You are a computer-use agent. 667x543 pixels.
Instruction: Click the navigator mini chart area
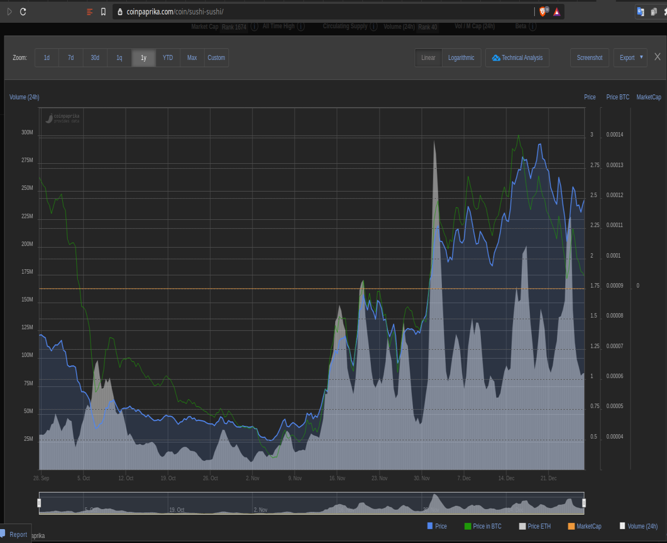311,503
